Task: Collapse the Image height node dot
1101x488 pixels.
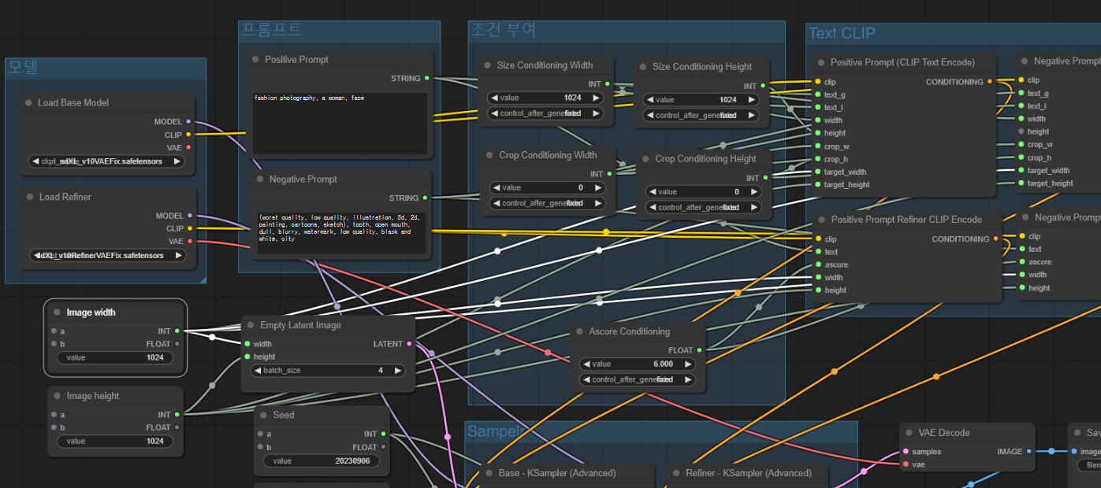Action: (58, 397)
